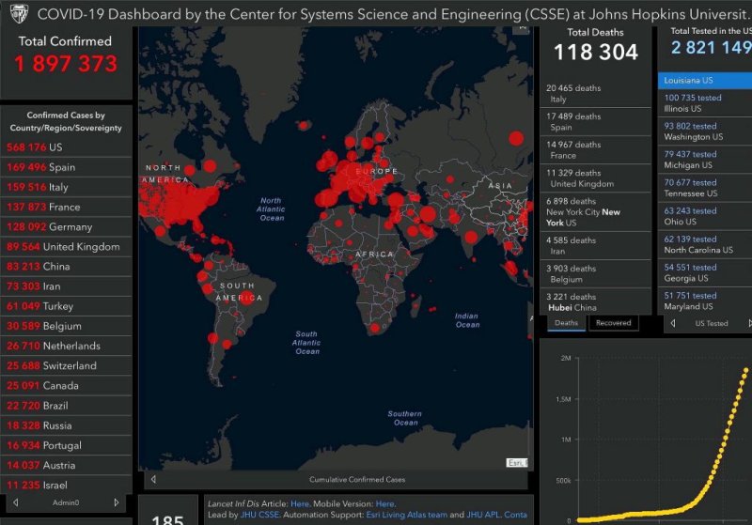Click the Johns Hopkins shield logo
Screen dimensions: 752x525
tap(19, 13)
